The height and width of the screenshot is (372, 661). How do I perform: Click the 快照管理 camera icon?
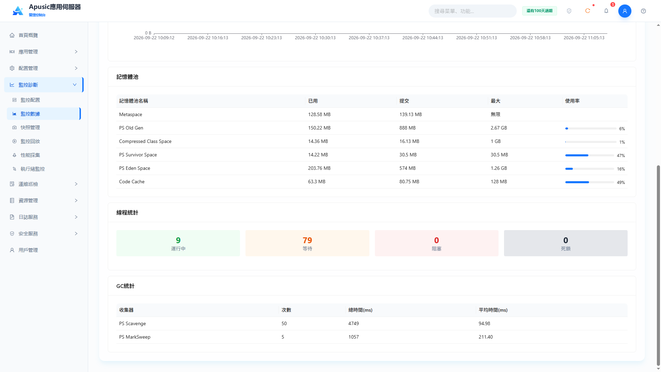coord(14,127)
